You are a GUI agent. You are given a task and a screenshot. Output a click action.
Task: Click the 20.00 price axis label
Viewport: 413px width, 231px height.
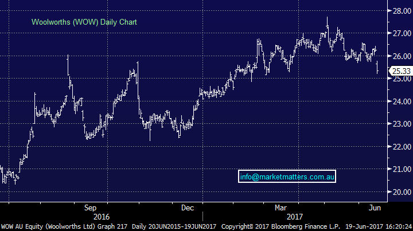[x=402, y=192]
